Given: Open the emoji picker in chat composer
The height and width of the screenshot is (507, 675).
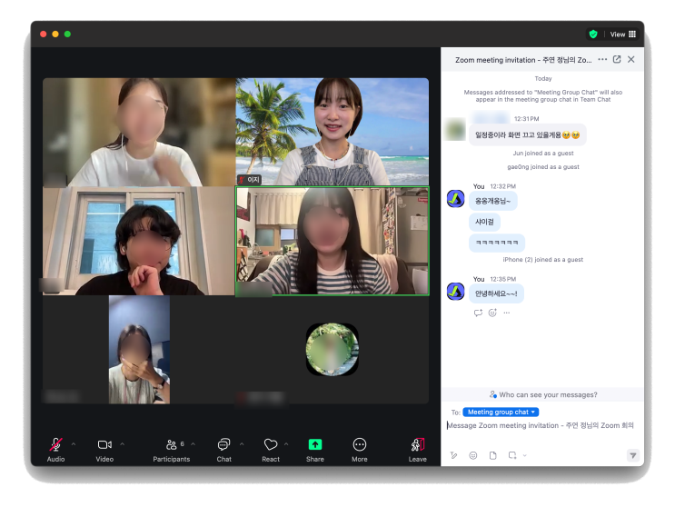Looking at the screenshot, I should pyautogui.click(x=473, y=455).
